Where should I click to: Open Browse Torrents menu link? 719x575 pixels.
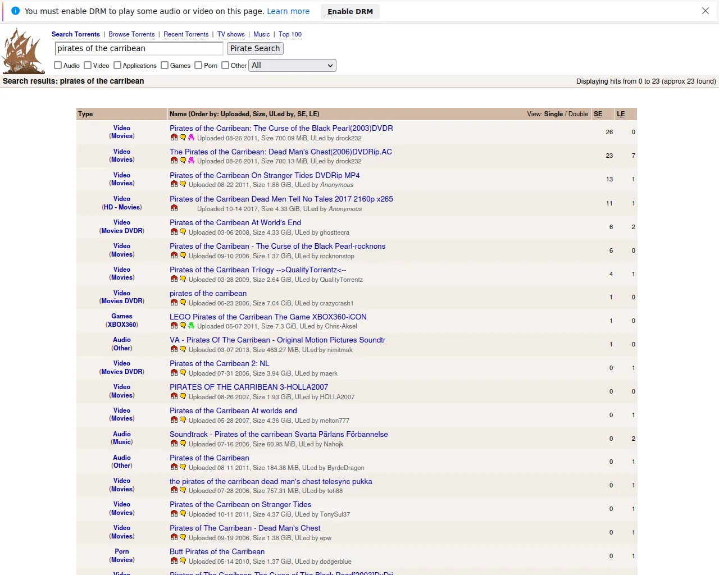[x=131, y=34]
